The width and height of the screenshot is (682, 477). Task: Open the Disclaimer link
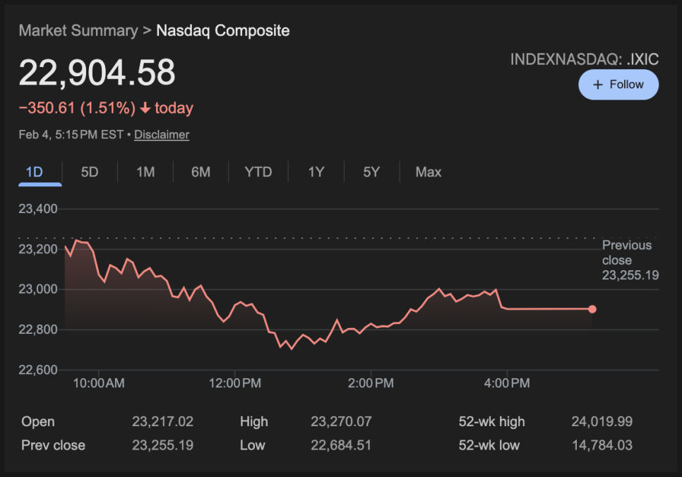[162, 135]
